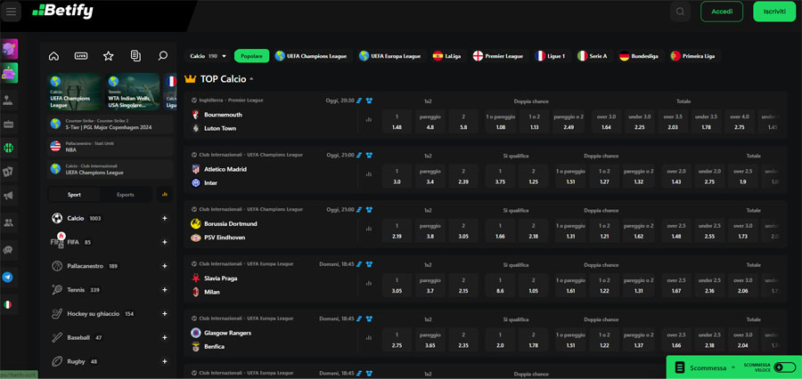Click the Accedi login button
802x379 pixels.
[722, 12]
